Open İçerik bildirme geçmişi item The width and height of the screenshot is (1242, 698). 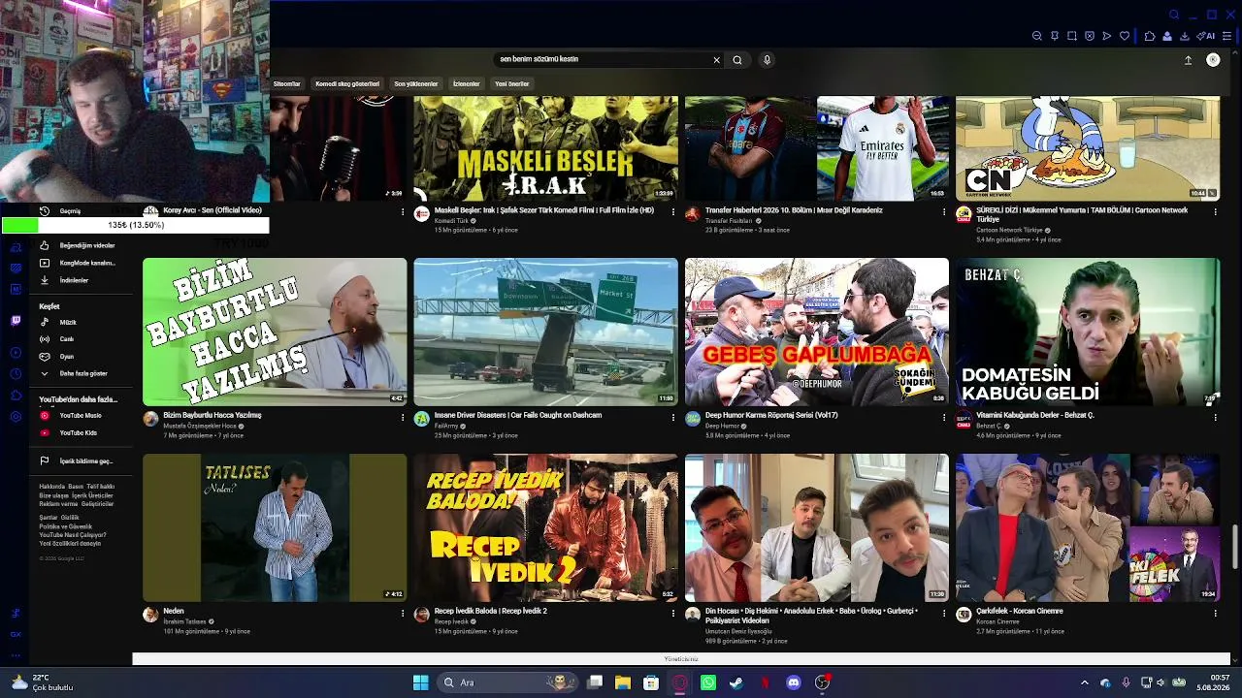80,461
